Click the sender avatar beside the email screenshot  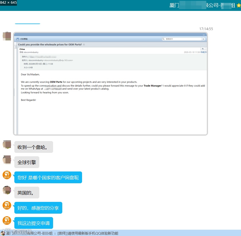7,36
